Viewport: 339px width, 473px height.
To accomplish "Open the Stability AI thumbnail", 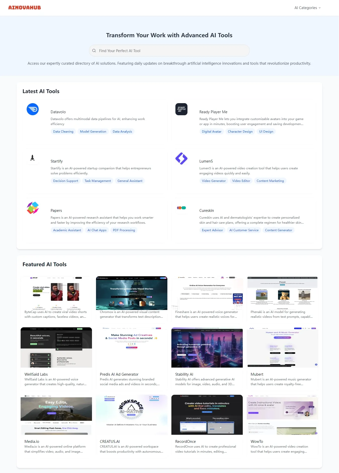I will coord(207,347).
